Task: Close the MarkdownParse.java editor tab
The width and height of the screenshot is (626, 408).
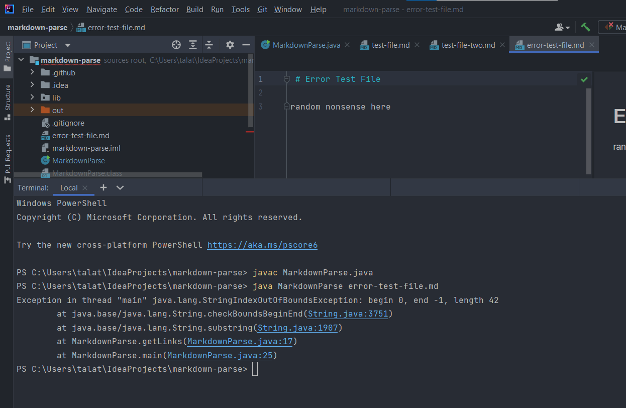Action: coord(347,45)
